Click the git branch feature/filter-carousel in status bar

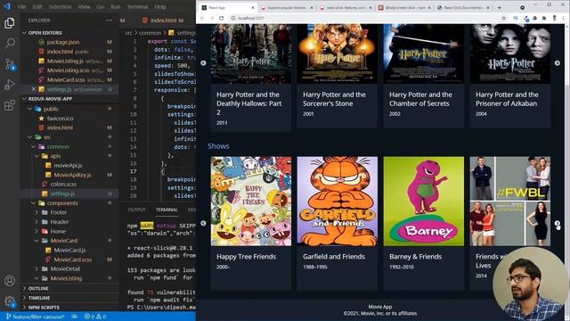point(36,317)
